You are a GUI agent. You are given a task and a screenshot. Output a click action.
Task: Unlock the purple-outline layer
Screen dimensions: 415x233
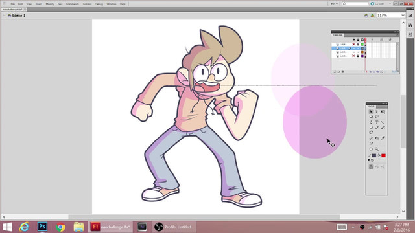[358, 56]
